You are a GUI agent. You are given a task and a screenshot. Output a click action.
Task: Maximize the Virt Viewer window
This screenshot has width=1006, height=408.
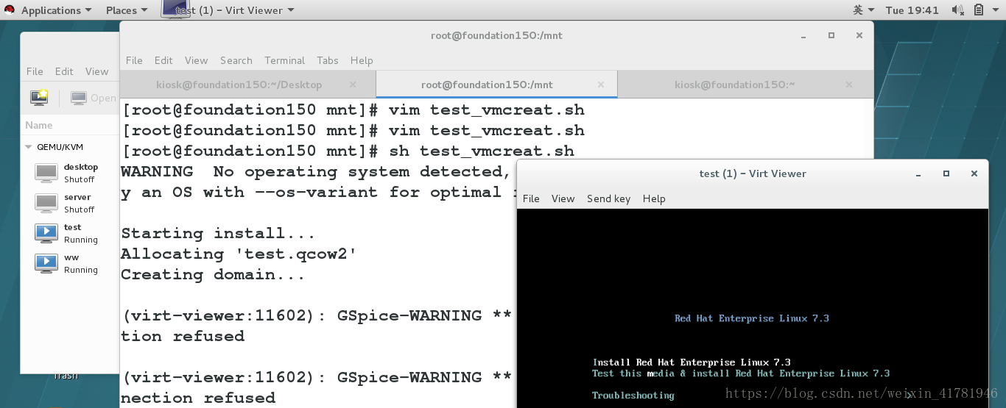pos(946,174)
